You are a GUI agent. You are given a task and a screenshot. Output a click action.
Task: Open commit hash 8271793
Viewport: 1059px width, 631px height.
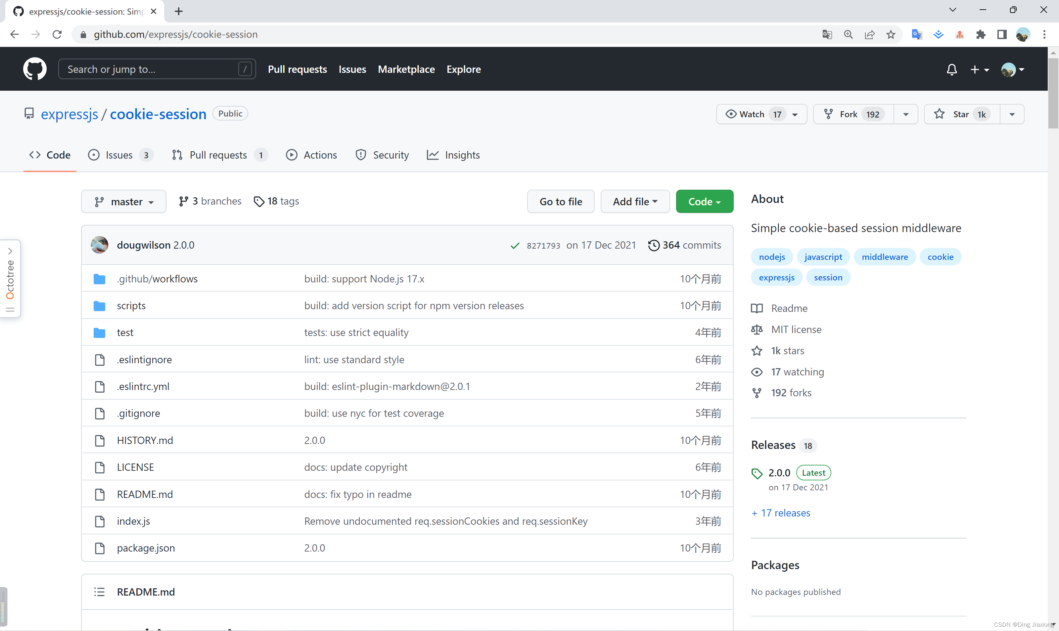543,245
